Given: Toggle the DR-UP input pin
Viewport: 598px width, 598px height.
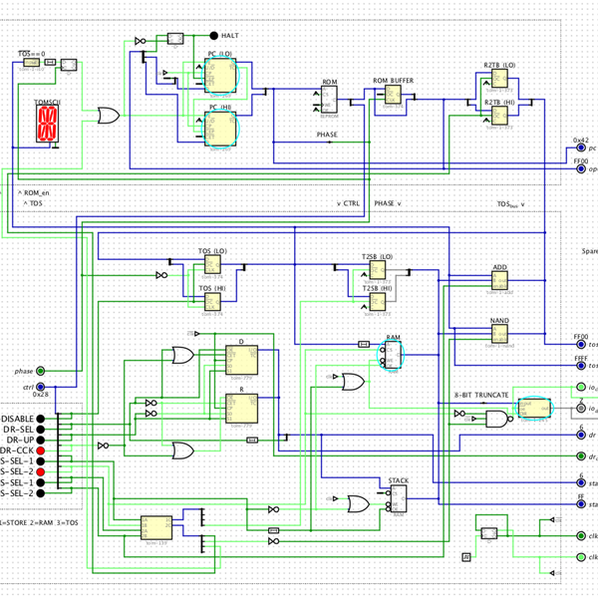Looking at the screenshot, I should click(41, 441).
